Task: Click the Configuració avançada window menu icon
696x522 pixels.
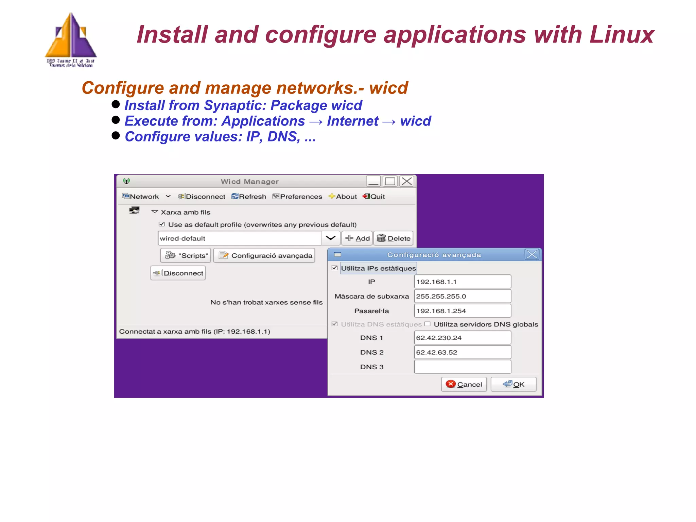Action: (337, 254)
